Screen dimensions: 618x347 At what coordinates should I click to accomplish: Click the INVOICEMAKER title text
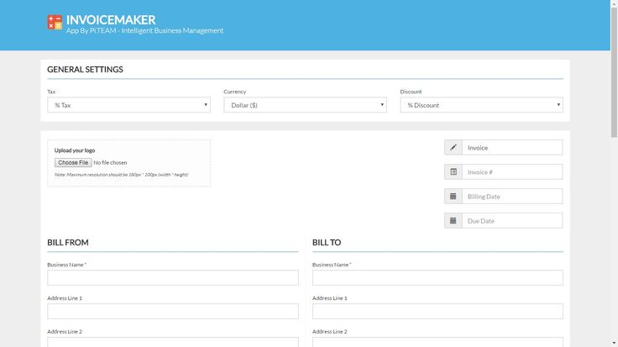tap(111, 19)
